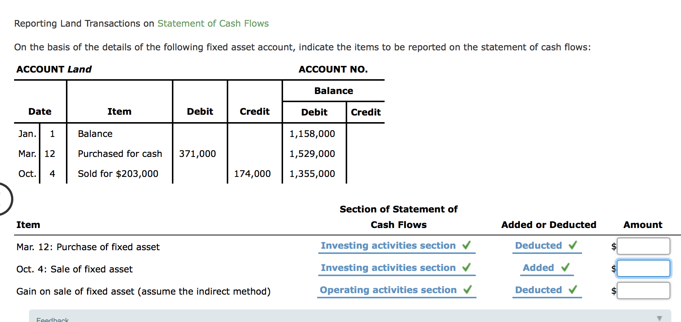Click amount field for Oct. 4 sale

tap(643, 268)
